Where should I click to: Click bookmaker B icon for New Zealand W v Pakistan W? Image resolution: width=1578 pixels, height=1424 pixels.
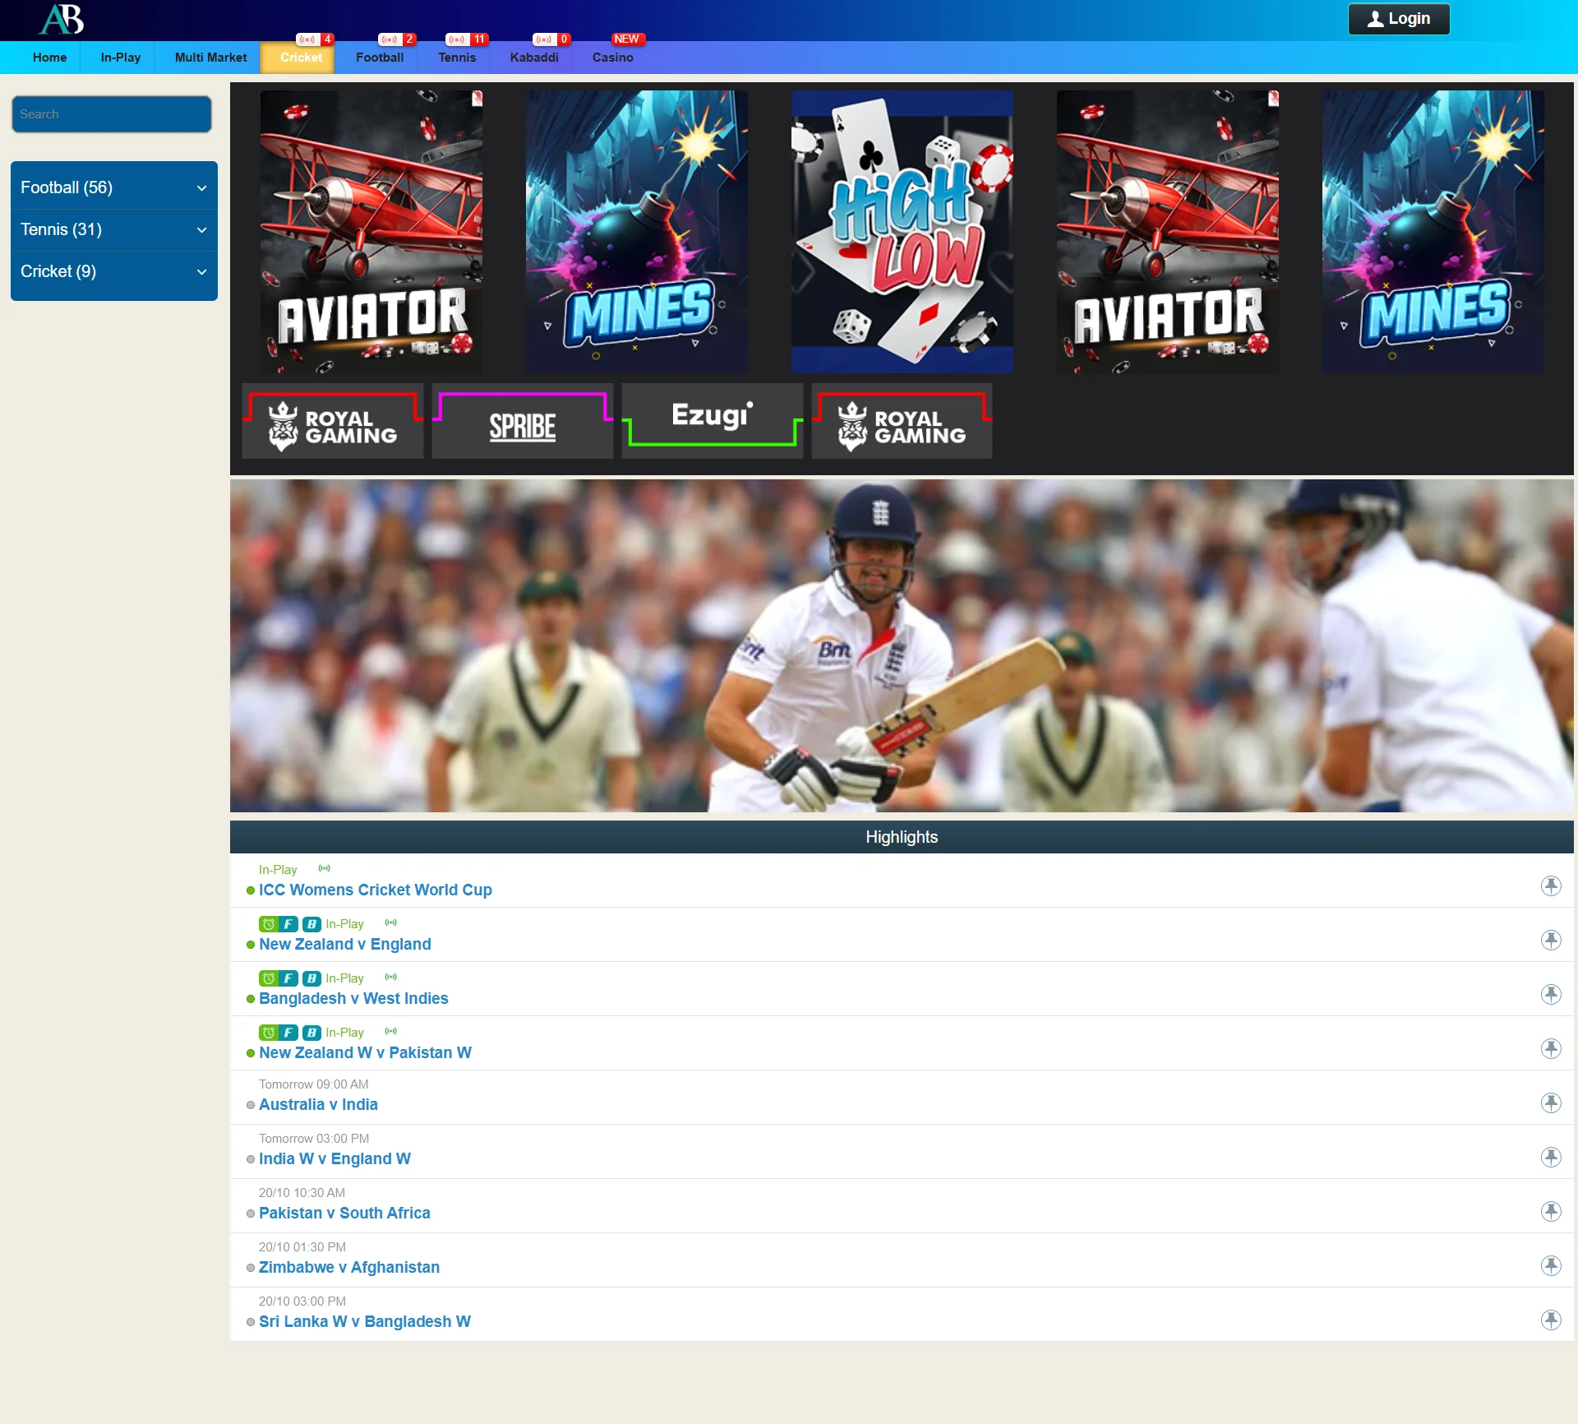tap(311, 1033)
